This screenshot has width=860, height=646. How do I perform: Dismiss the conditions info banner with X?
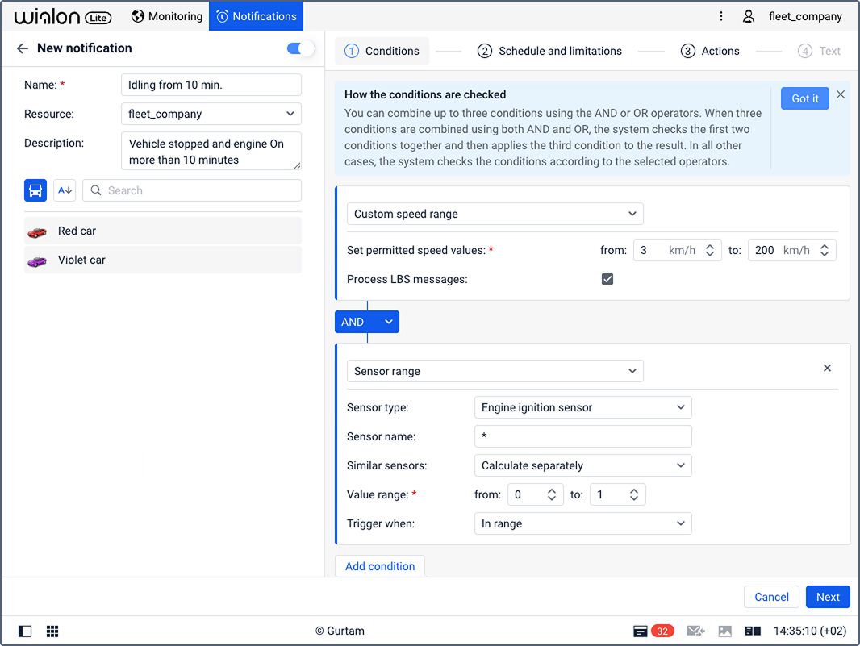pos(841,94)
